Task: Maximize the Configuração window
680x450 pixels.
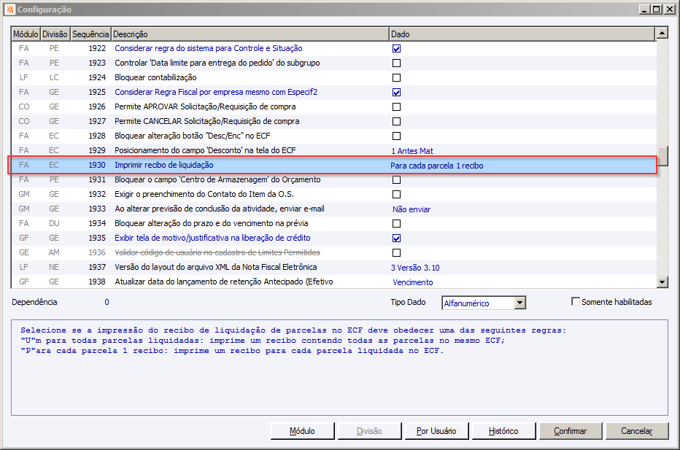Action: pos(657,9)
